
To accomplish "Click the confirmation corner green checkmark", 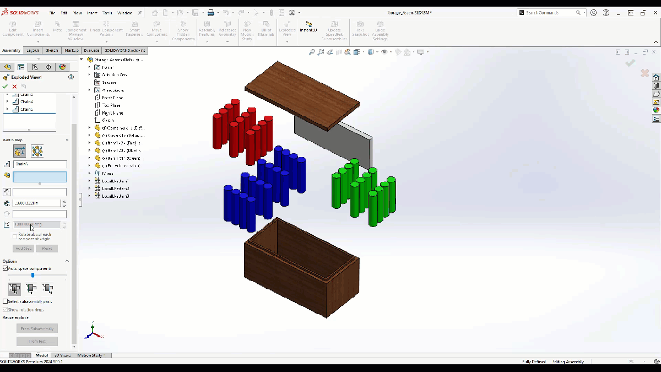I will pyautogui.click(x=630, y=63).
